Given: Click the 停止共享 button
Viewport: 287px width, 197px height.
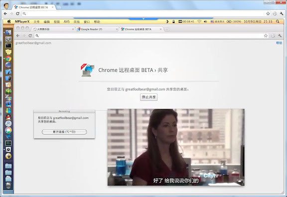Looking at the screenshot, I should click(148, 97).
